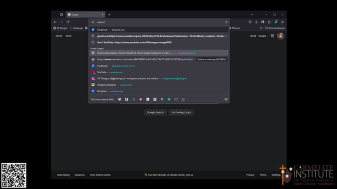Open the Google account profile picture
Screen dimensions: 337x189
[x=280, y=36]
